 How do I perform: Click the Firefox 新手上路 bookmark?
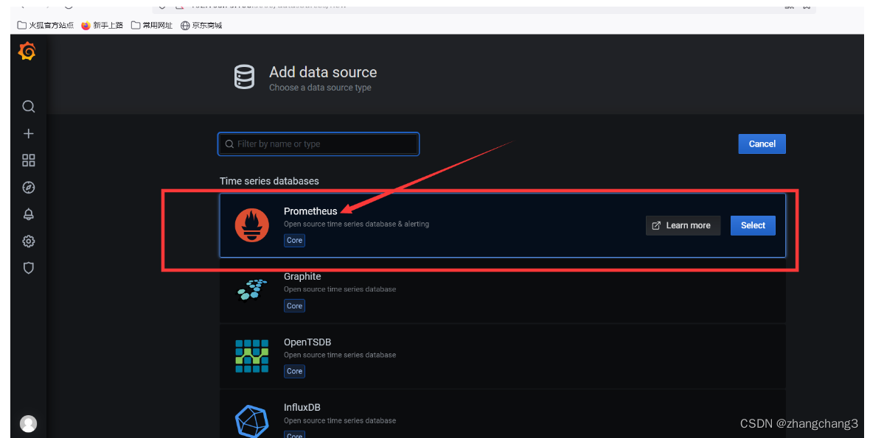click(102, 26)
